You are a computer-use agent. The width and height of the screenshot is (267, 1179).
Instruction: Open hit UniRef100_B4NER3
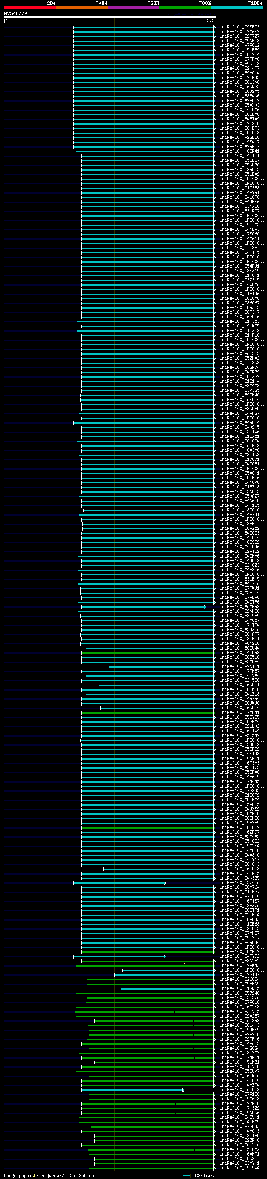click(239, 229)
